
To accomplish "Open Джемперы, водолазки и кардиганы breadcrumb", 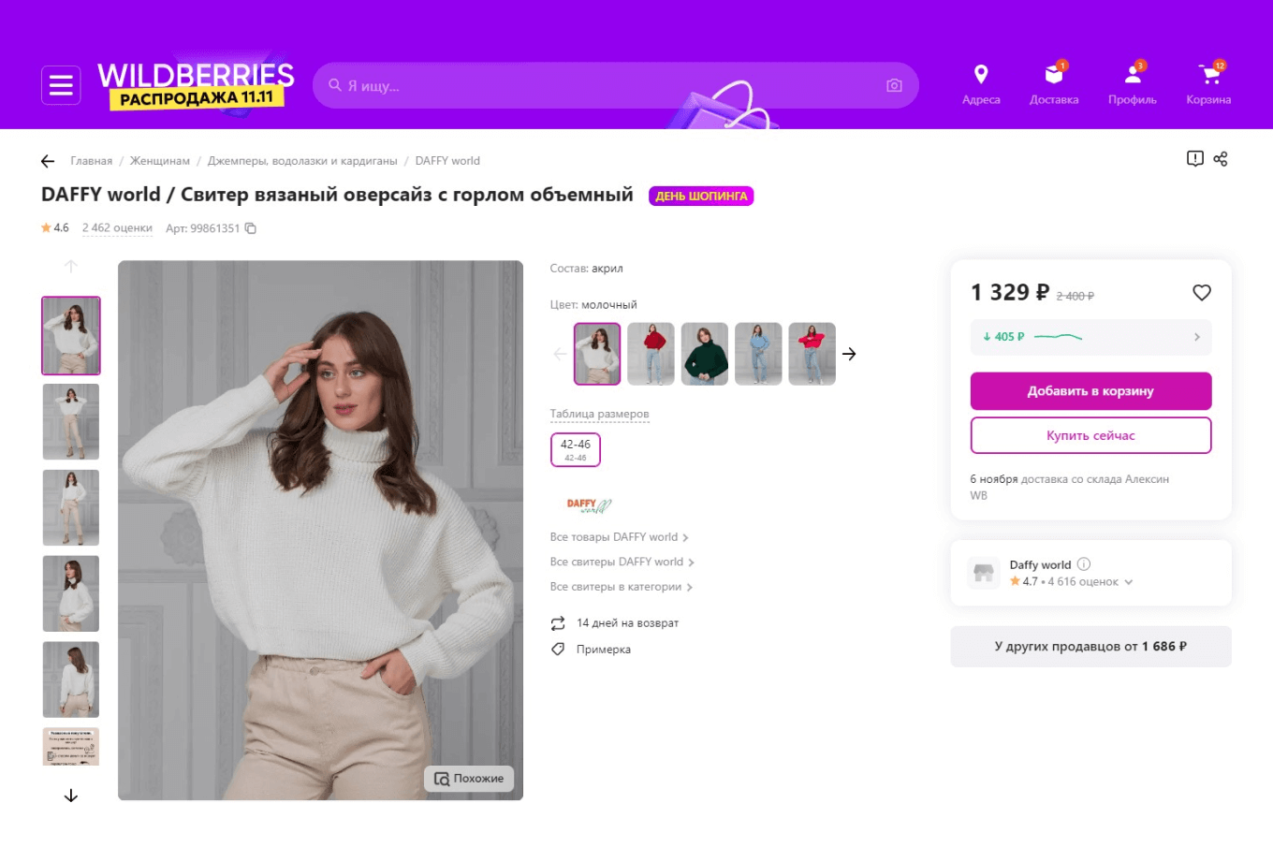I will (302, 161).
